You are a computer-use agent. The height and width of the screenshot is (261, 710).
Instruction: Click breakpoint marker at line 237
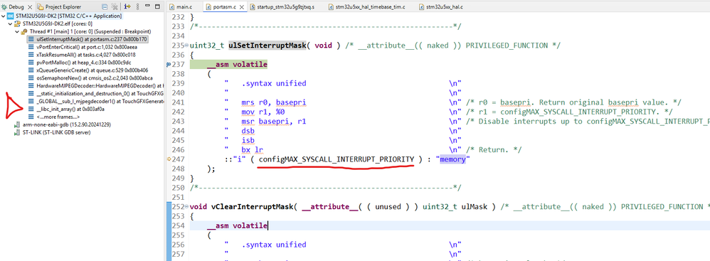[169, 65]
